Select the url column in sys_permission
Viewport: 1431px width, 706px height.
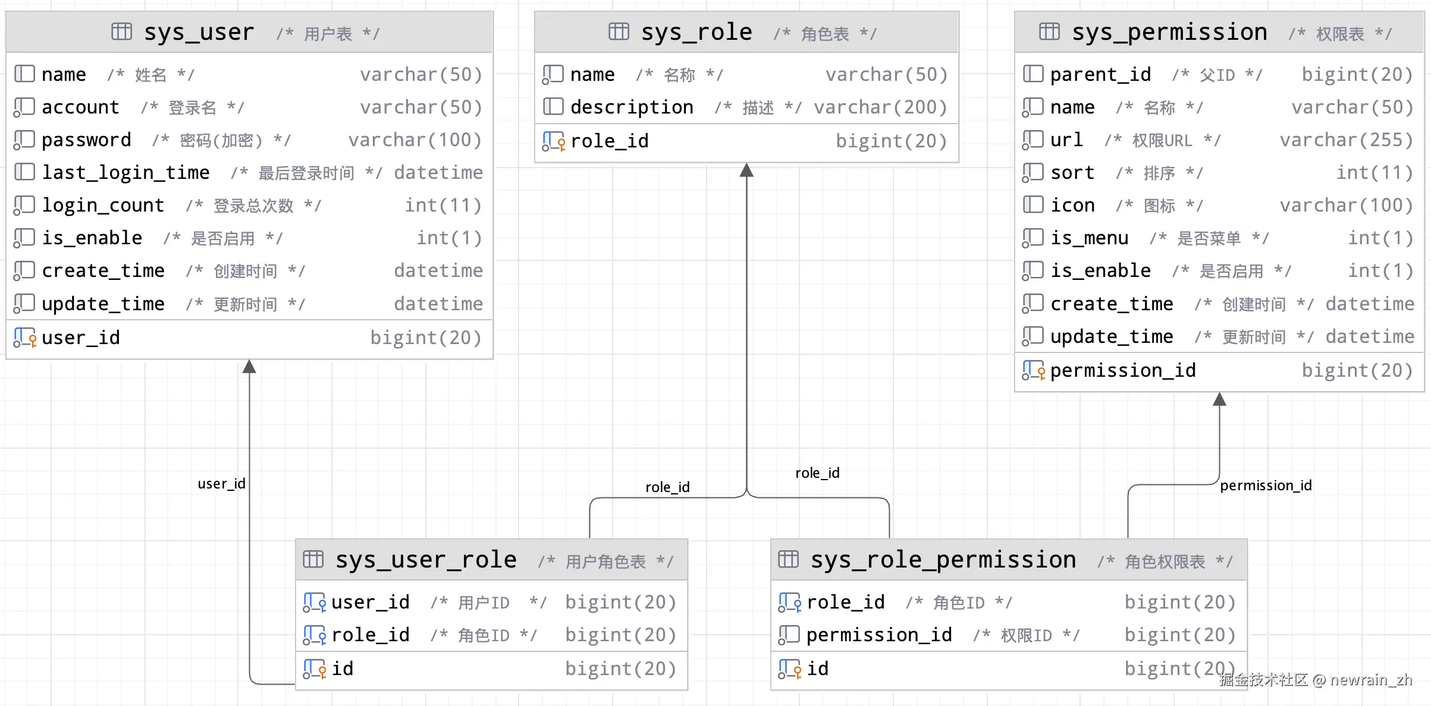(1066, 140)
